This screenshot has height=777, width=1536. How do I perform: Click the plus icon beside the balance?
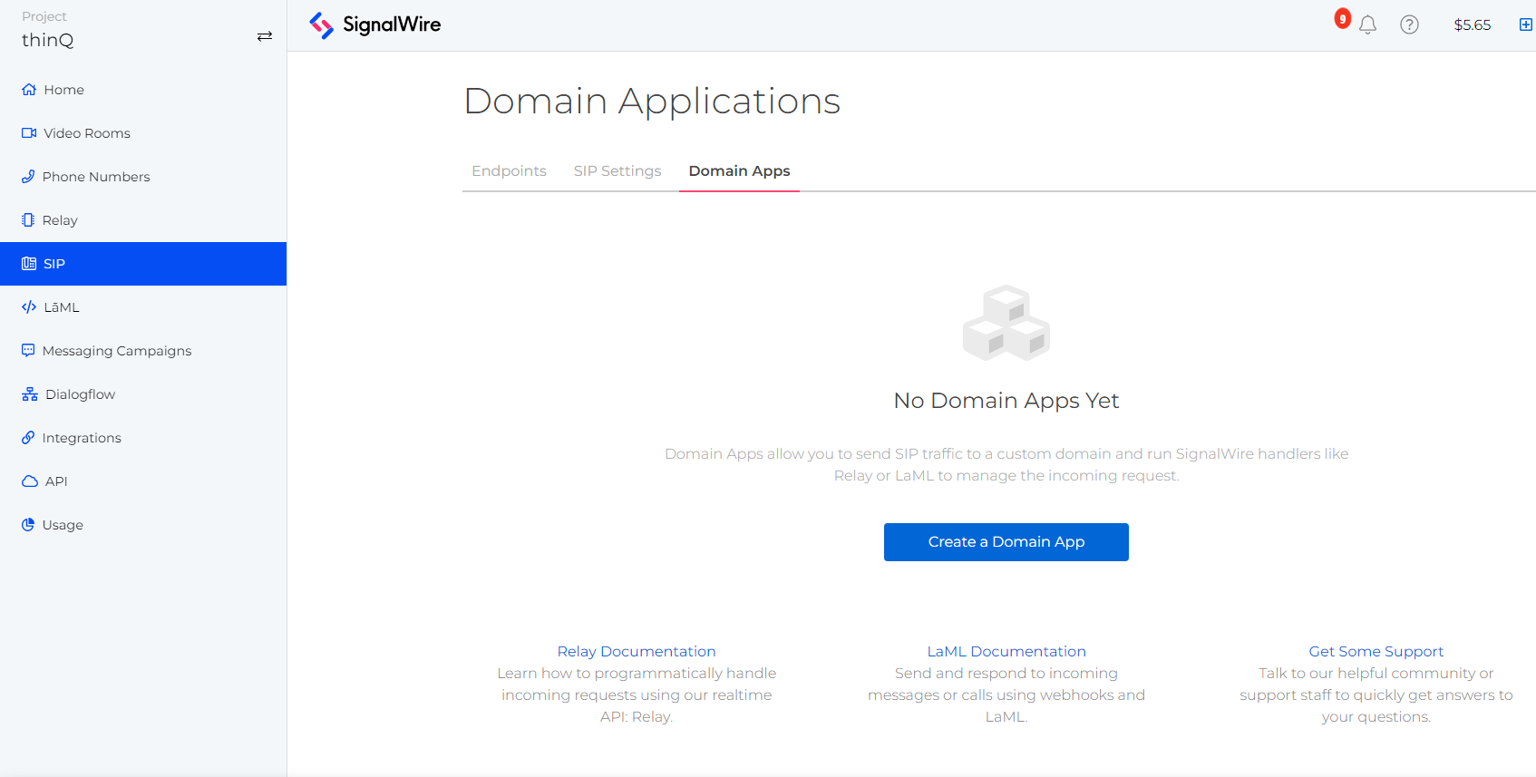click(x=1525, y=25)
